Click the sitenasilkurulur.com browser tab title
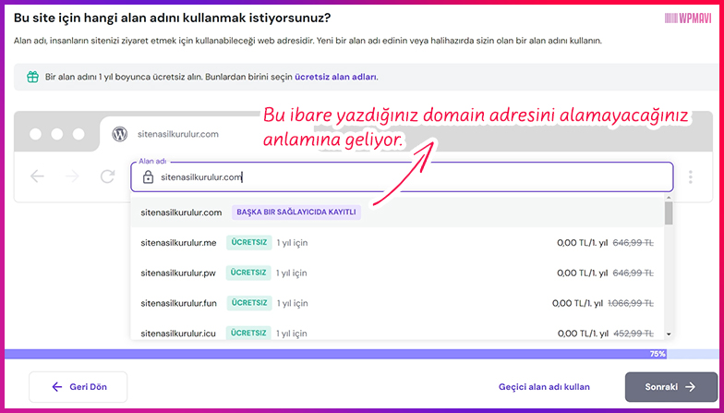 click(x=177, y=134)
